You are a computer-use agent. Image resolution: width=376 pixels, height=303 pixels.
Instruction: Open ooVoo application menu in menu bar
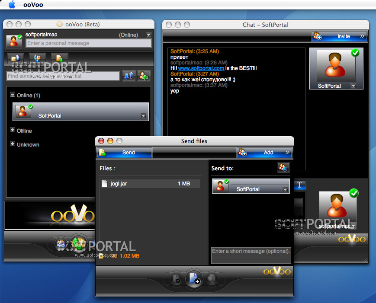(x=33, y=5)
